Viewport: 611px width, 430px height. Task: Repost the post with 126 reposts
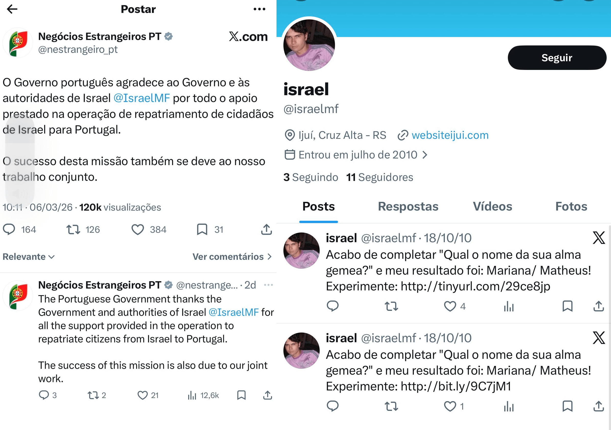[x=73, y=229]
